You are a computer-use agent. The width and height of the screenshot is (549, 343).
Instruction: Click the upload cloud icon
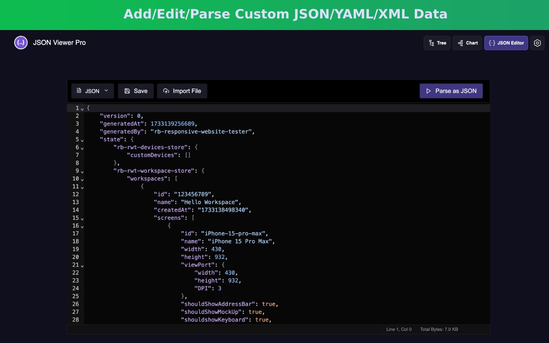(x=166, y=91)
